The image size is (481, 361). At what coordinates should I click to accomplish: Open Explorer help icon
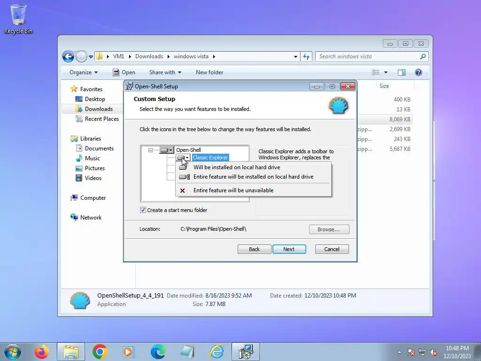pos(419,72)
